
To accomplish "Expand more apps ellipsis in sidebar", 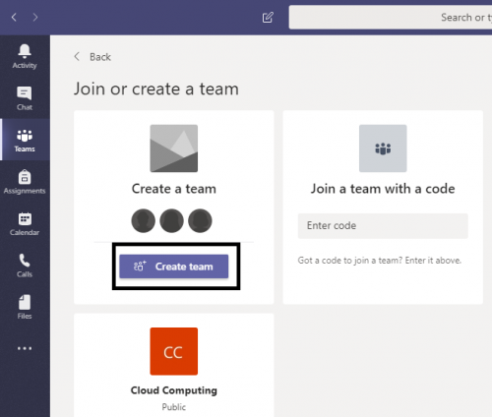I will tap(25, 348).
